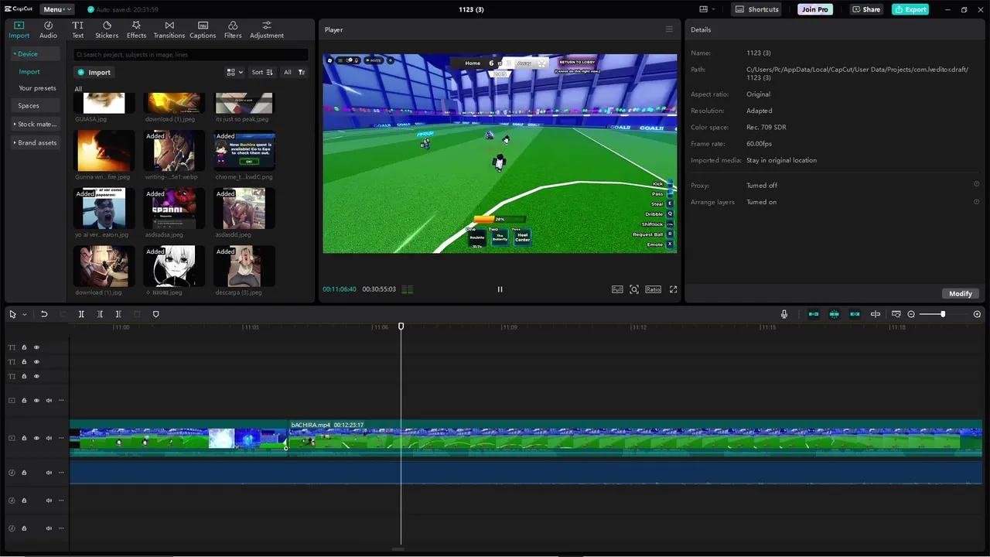Open more options for upper video track
Screen dimensions: 990x557
click(x=61, y=401)
